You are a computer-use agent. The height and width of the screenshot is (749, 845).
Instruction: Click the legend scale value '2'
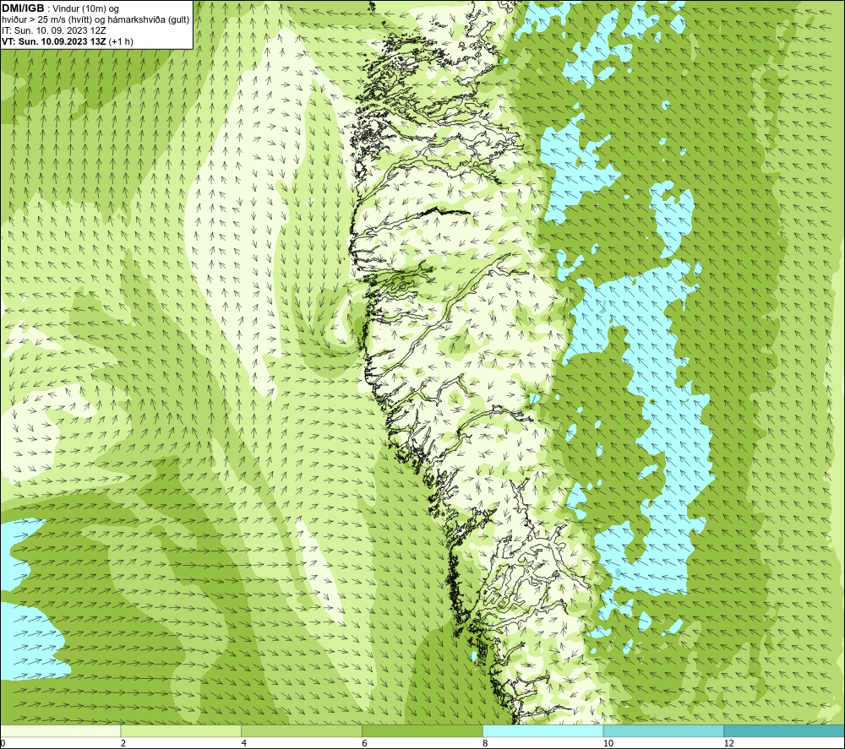(x=123, y=743)
